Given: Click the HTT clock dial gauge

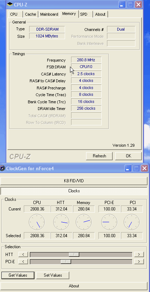Looking at the screenshot, I should point(61,222).
